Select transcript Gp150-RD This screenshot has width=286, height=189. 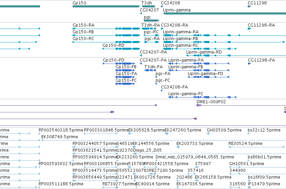tap(121, 49)
